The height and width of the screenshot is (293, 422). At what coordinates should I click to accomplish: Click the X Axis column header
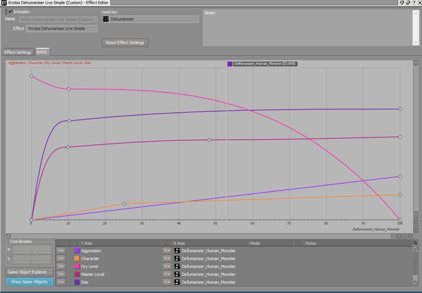tap(210, 243)
